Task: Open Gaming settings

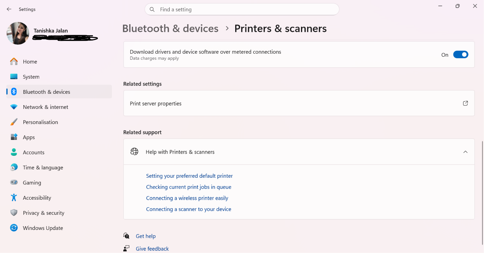Action: click(59, 183)
